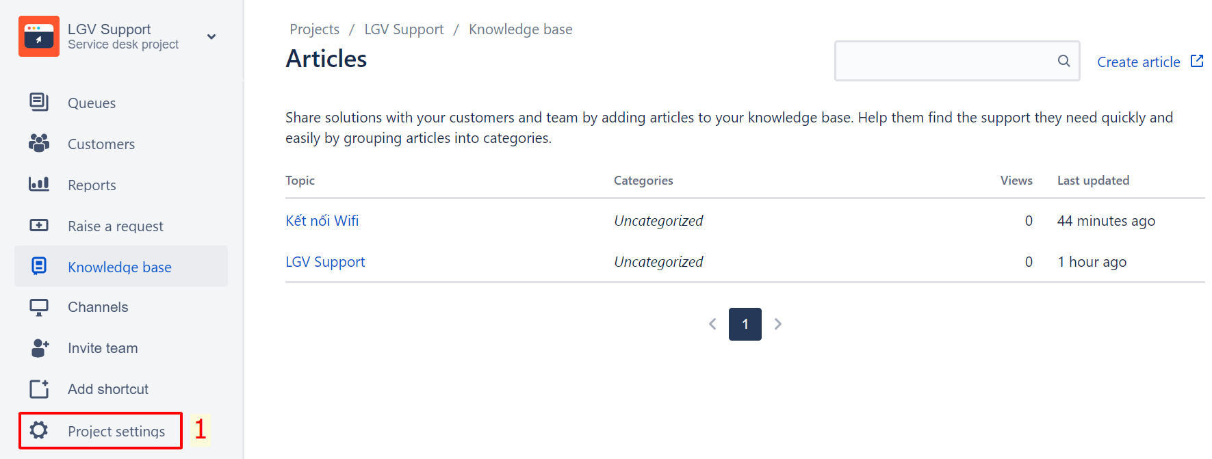Click the LGV Support project logo
Viewport: 1212px width, 459px height.
(39, 36)
